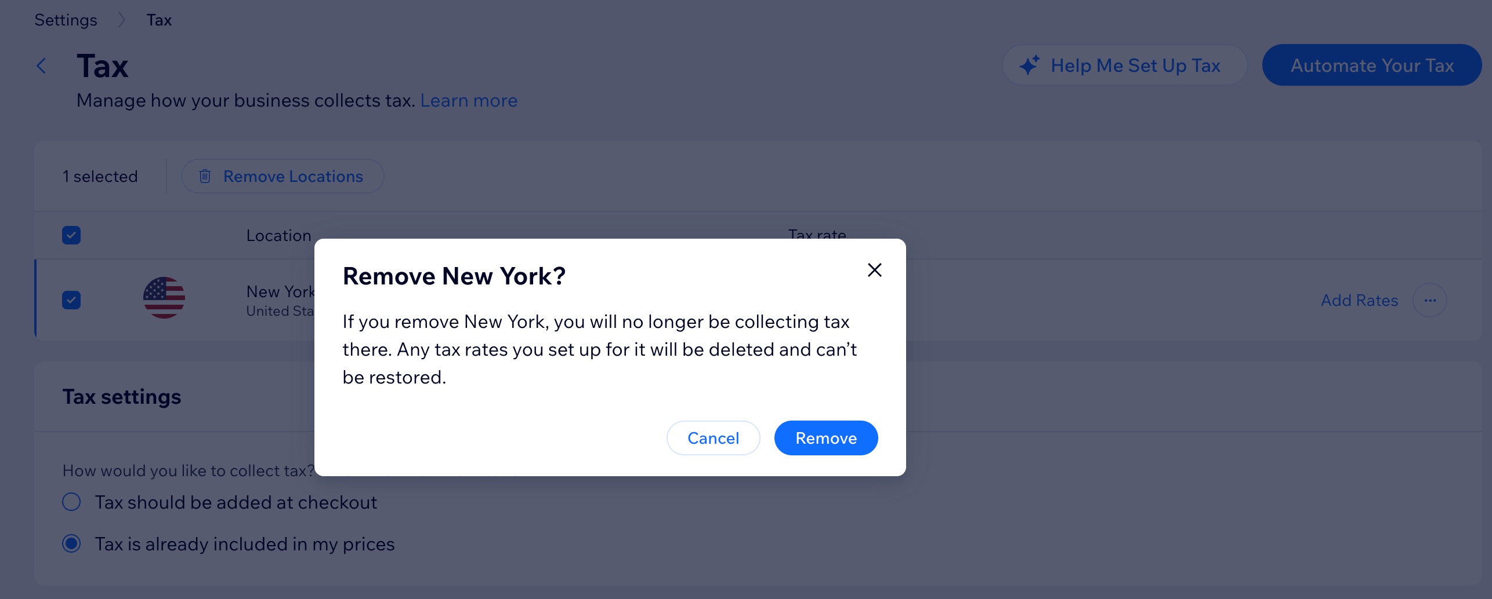Click the back arrow next to Tax heading
Viewport: 1492px width, 599px height.
pos(41,65)
